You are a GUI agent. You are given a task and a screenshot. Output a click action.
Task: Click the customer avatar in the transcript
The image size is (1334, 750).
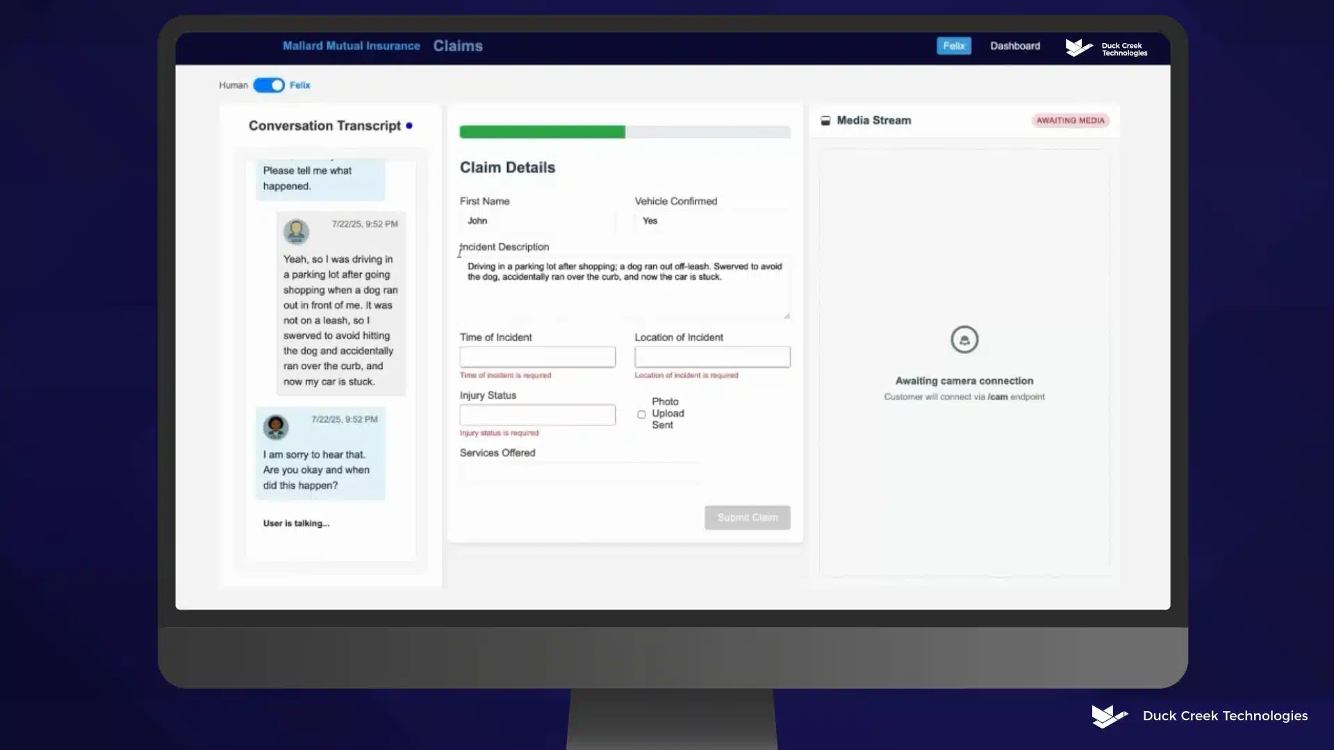click(296, 231)
